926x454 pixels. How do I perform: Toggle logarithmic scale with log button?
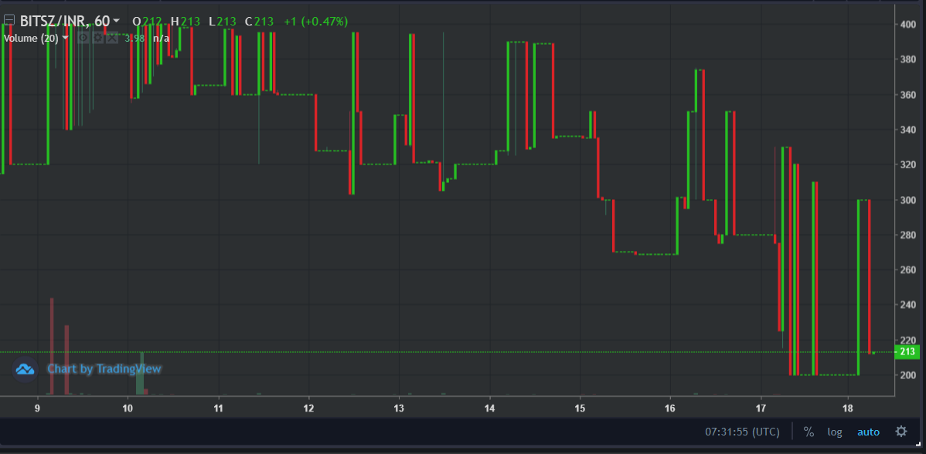(x=835, y=432)
